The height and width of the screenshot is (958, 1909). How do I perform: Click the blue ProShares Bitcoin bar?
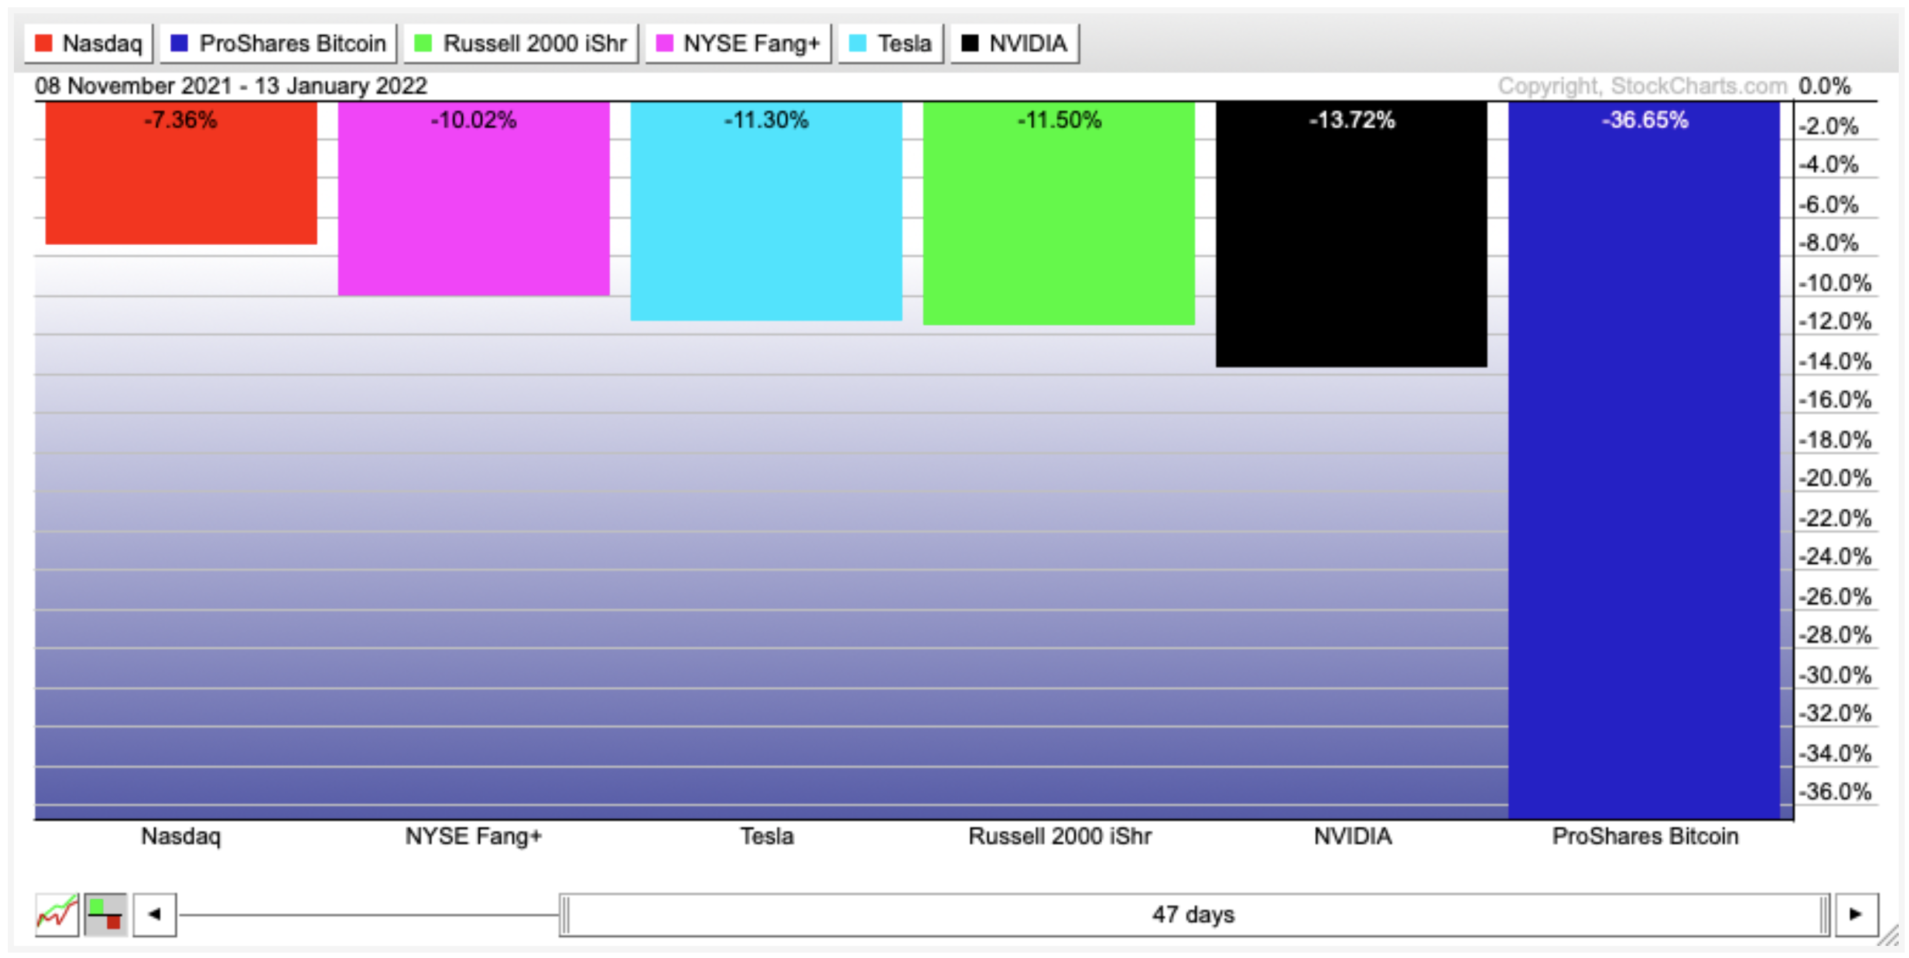click(x=1644, y=460)
